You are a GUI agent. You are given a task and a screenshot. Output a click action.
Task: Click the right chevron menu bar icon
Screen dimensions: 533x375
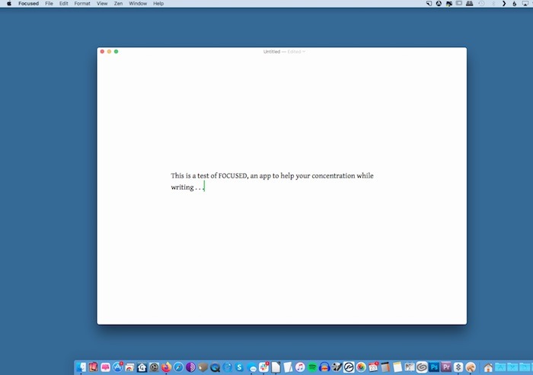[x=504, y=3]
